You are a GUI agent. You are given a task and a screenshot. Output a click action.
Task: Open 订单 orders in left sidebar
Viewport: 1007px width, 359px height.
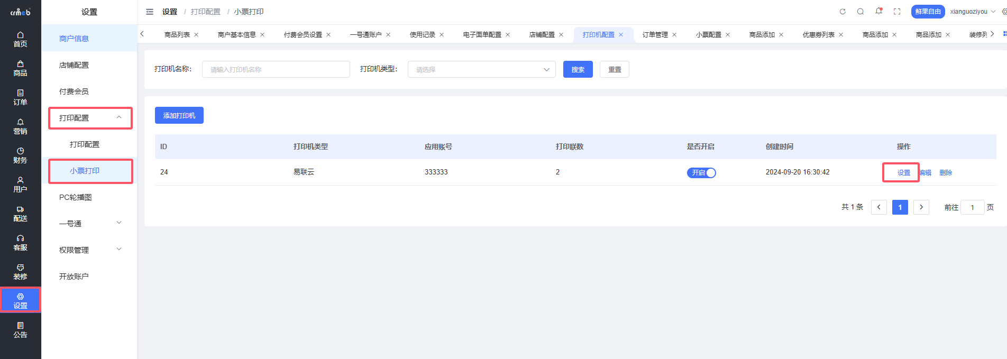pos(20,97)
